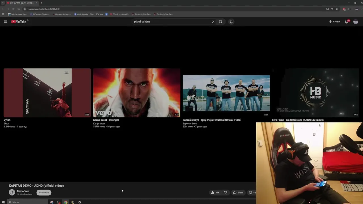Open Zaprešić Boys - Igraj moja Hrvatska title
Screen dimensions: 363x204
click(212, 120)
